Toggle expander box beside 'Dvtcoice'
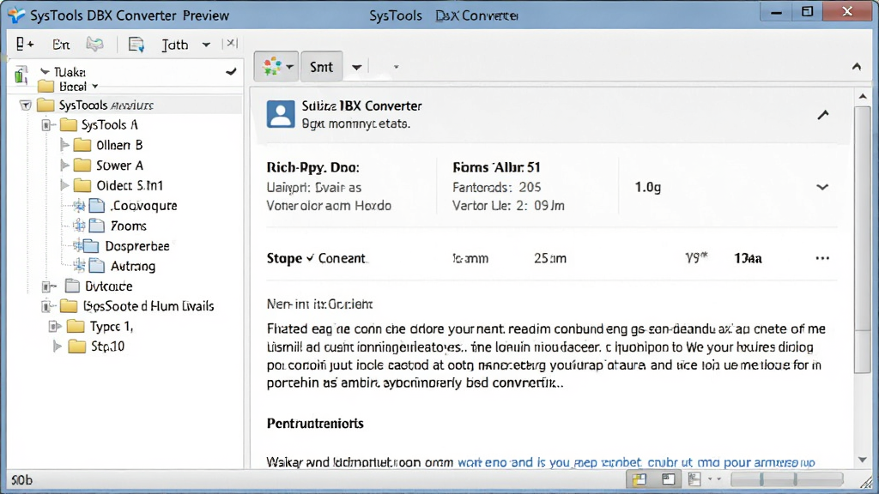 48,286
